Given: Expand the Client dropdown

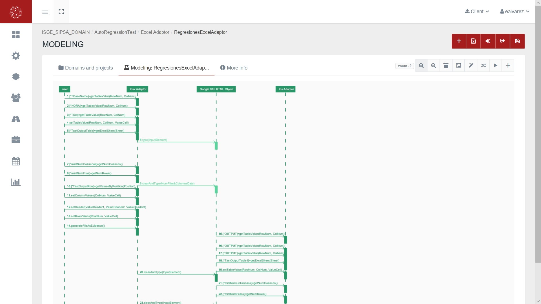Looking at the screenshot, I should pyautogui.click(x=477, y=12).
